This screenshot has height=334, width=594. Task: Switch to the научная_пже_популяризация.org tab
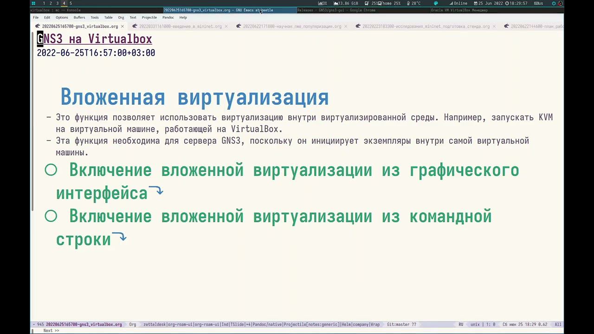[292, 26]
